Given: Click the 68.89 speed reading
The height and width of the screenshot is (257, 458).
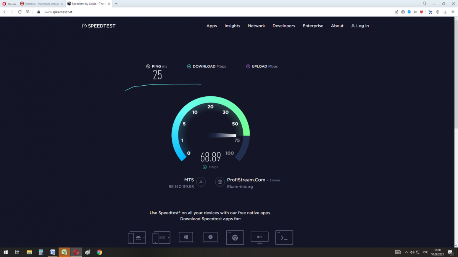Looking at the screenshot, I should pos(211,156).
